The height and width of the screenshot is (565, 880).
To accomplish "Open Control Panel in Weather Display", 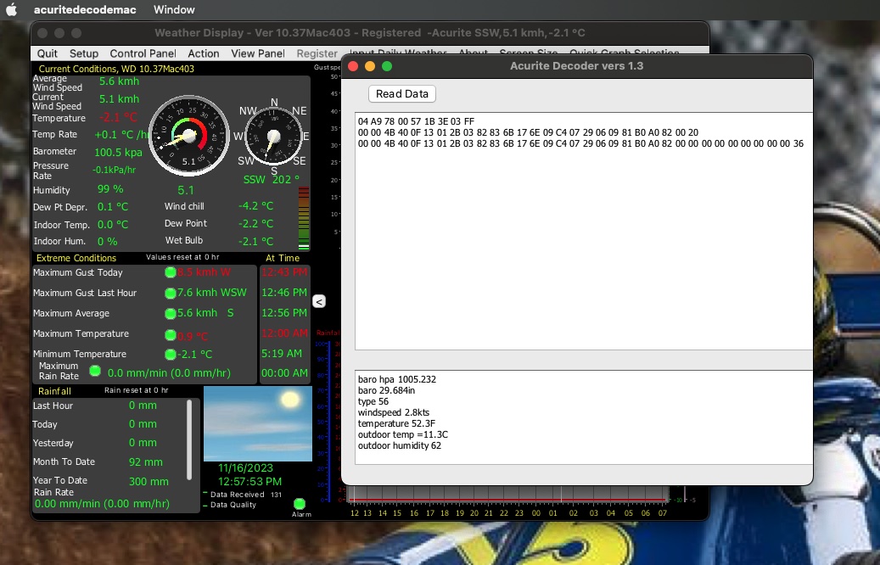I will coord(143,53).
